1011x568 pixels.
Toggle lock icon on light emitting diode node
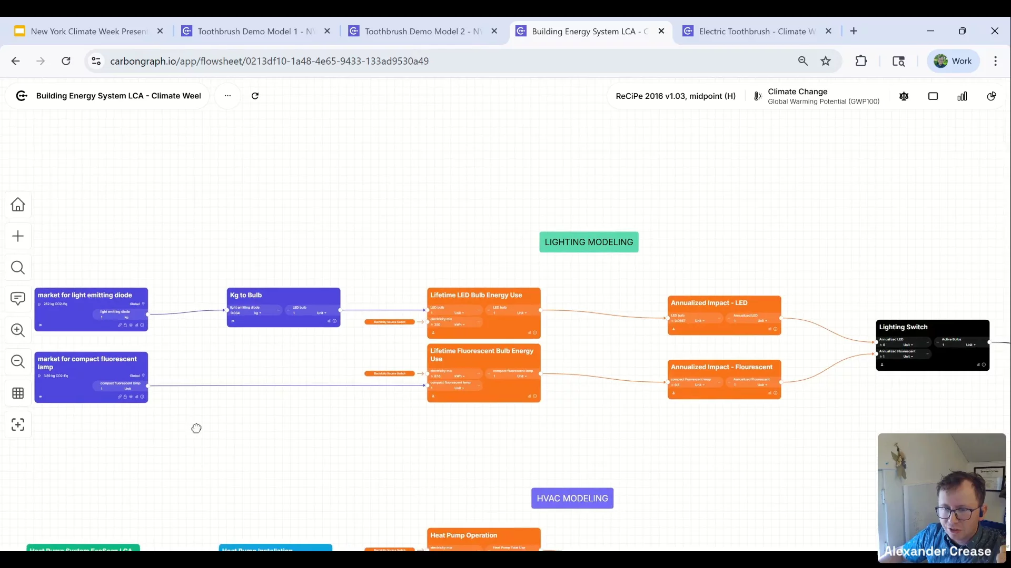pos(125,325)
